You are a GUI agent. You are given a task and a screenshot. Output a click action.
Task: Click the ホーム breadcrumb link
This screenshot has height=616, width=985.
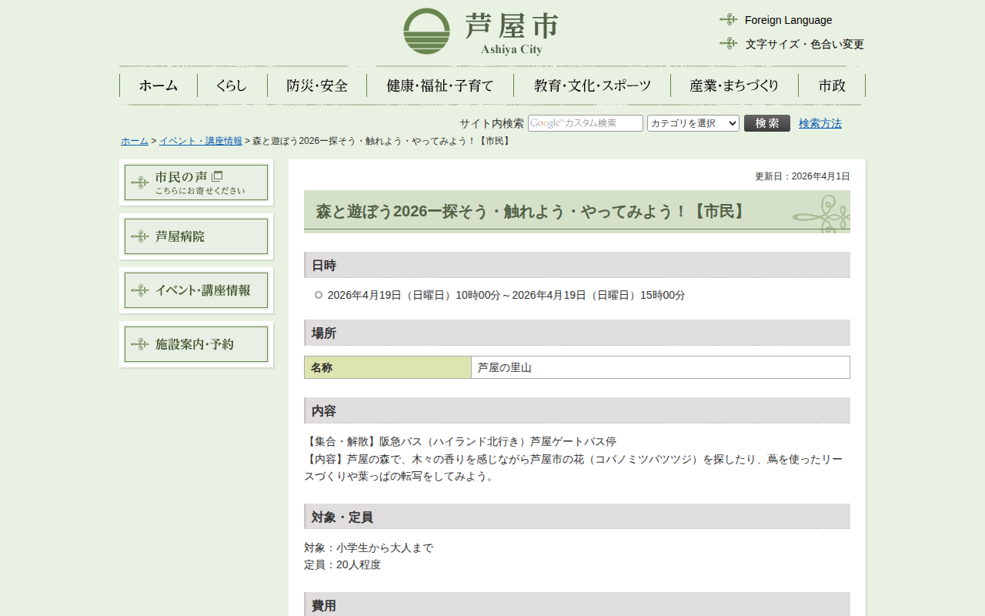[135, 141]
